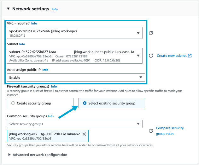Screen dimensions: 199x165
Task: Open Info for Firewall security groups
Action: click(x=54, y=86)
